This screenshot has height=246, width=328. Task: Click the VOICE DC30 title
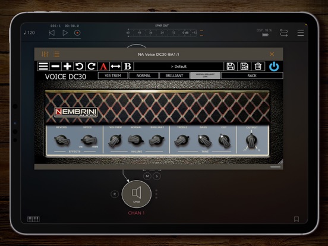(65, 77)
